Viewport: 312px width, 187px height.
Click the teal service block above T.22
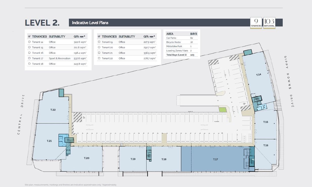tap(61, 93)
